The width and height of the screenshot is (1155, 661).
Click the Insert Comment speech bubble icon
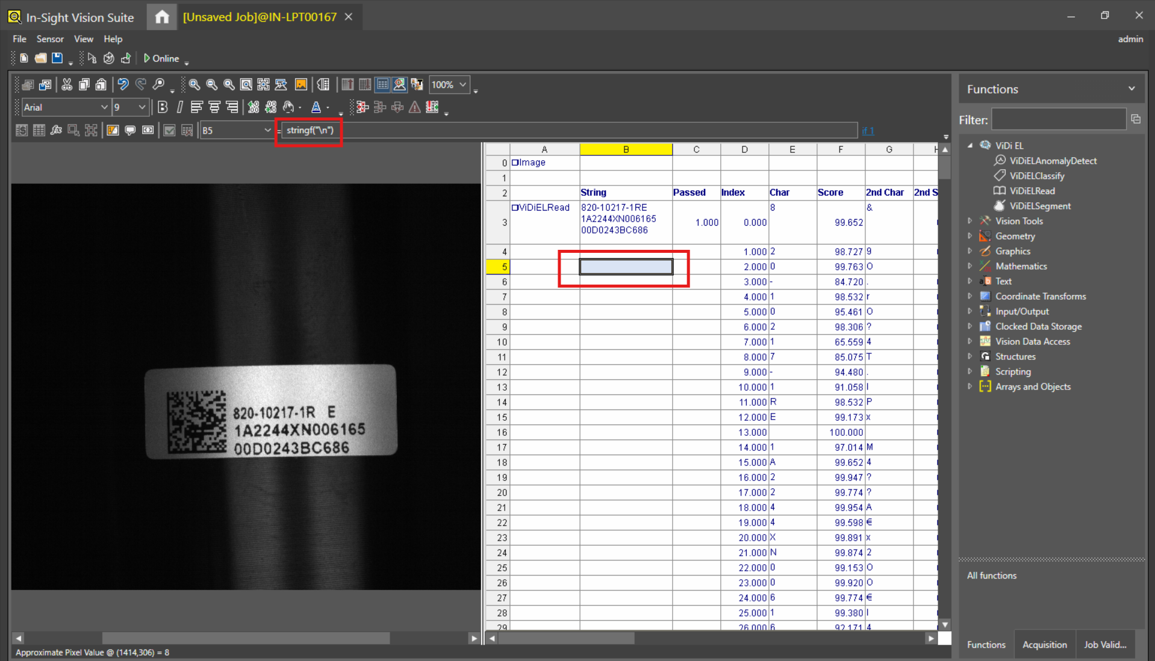pos(130,130)
